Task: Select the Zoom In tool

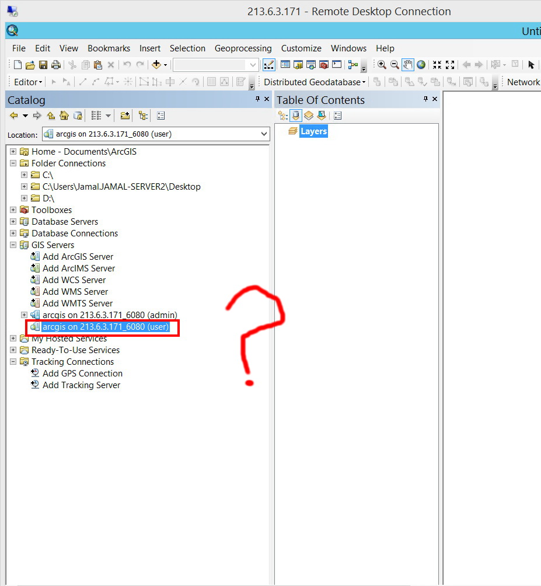Action: tap(382, 65)
